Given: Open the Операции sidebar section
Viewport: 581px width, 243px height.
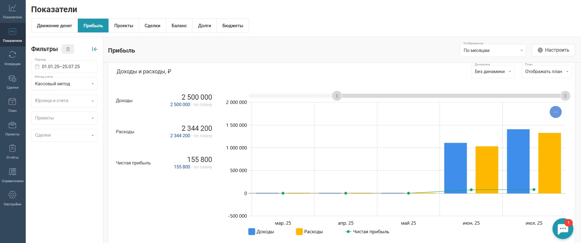Looking at the screenshot, I should (13, 58).
